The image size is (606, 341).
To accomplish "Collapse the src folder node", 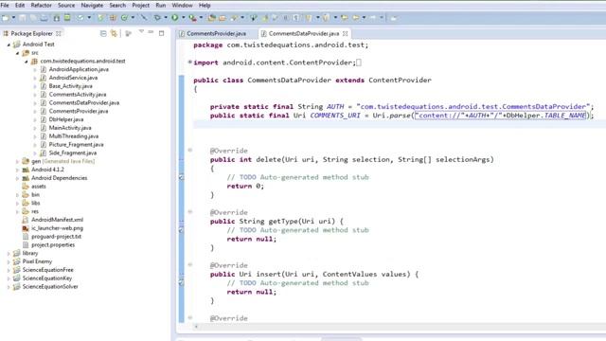I will tap(17, 53).
